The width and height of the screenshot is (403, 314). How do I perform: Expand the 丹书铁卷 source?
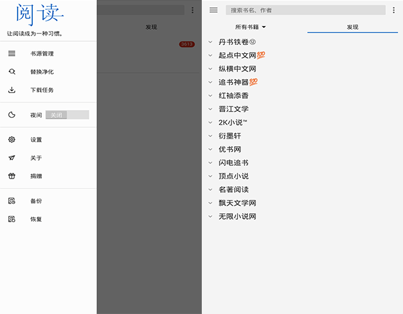[x=211, y=42]
